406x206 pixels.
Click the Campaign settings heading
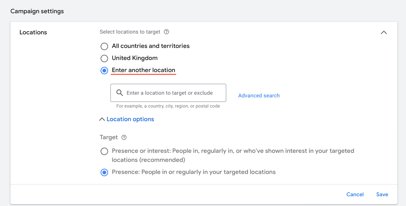[37, 11]
